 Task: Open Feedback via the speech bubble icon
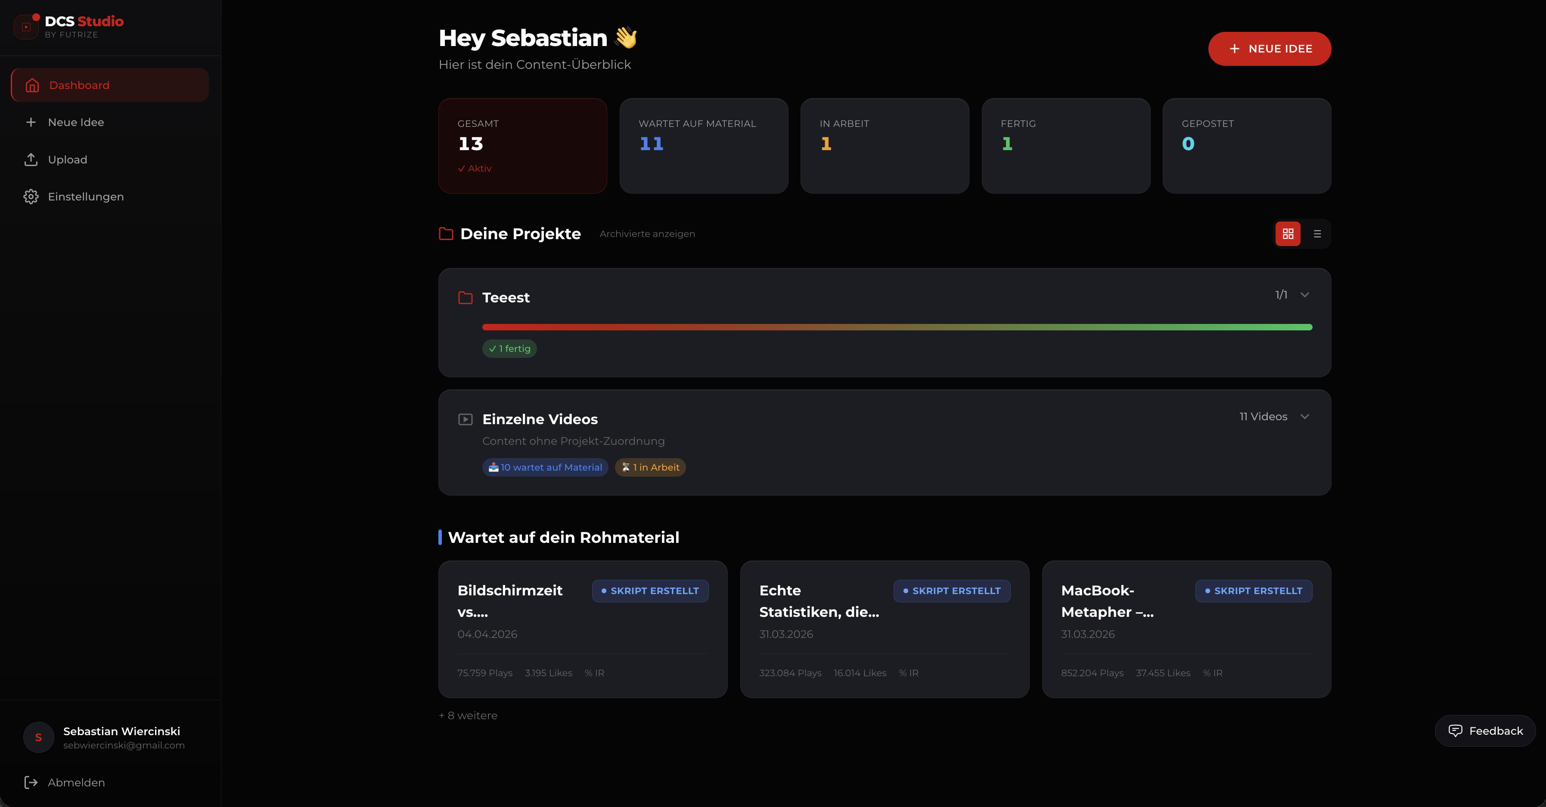[x=1456, y=730]
